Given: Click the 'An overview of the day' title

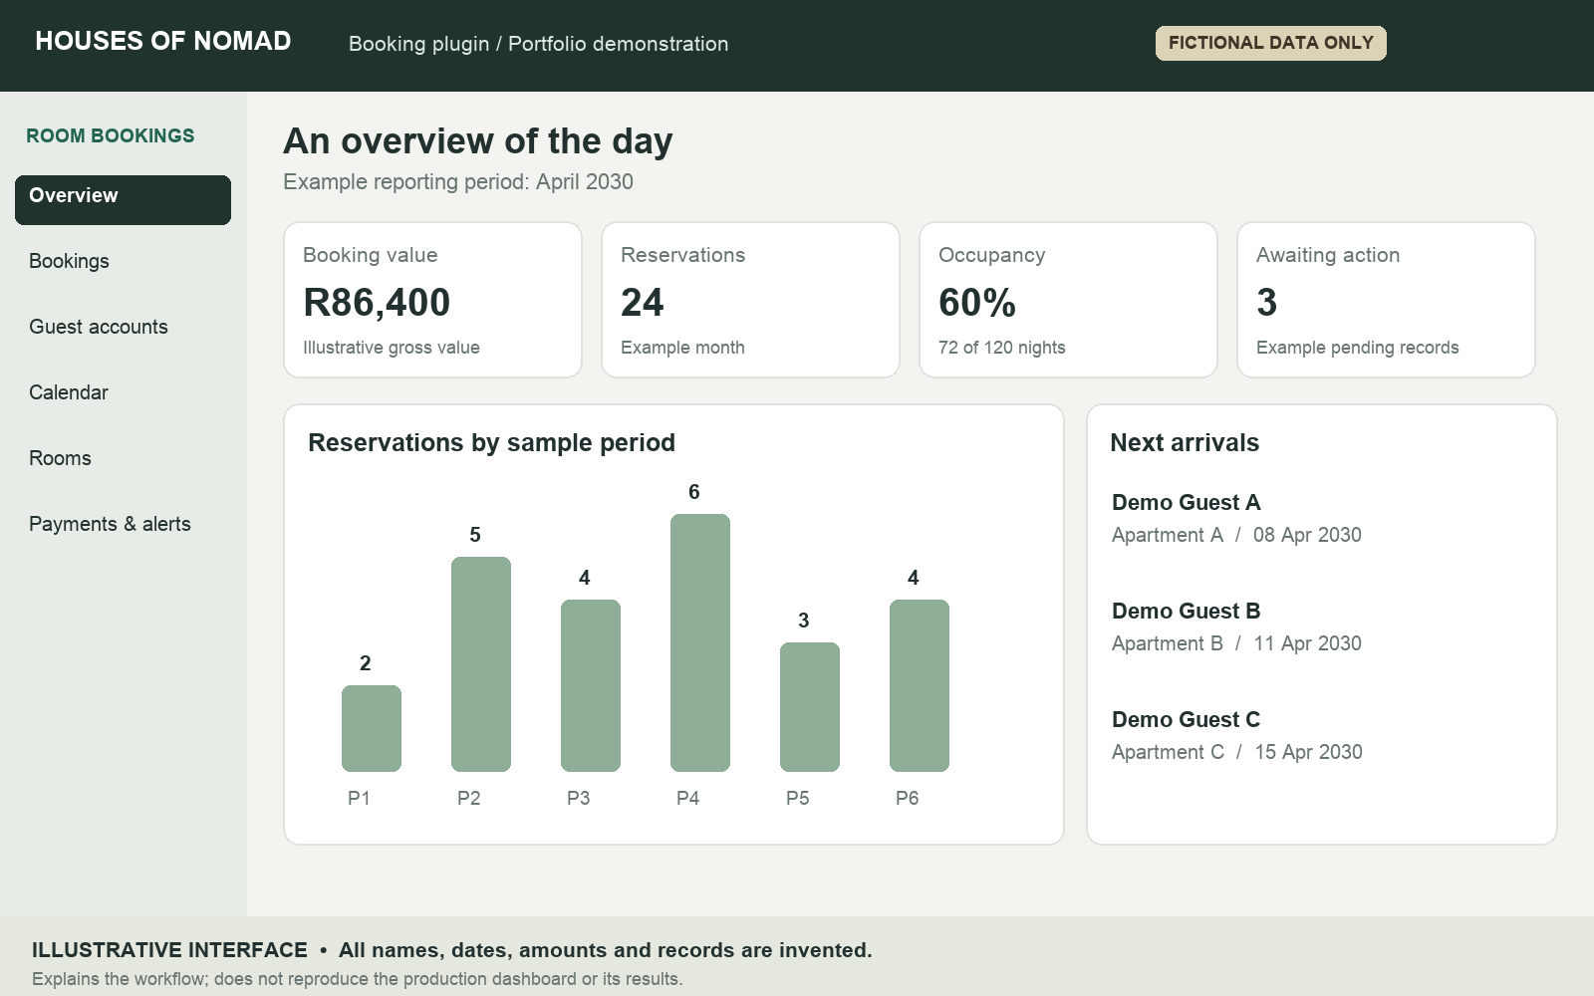Looking at the screenshot, I should [x=478, y=141].
